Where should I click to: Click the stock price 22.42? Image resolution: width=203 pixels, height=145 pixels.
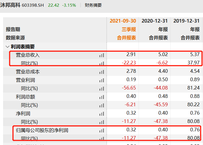[x=53, y=5]
